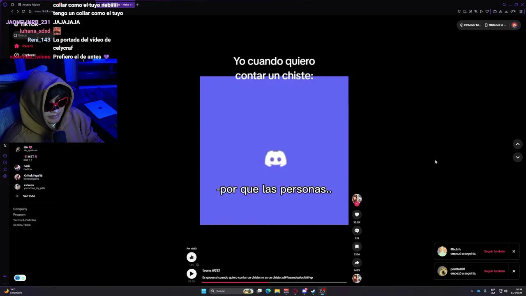The height and width of the screenshot is (296, 526).
Task: Dismiss the panita001 follower notification
Action: (x=514, y=271)
